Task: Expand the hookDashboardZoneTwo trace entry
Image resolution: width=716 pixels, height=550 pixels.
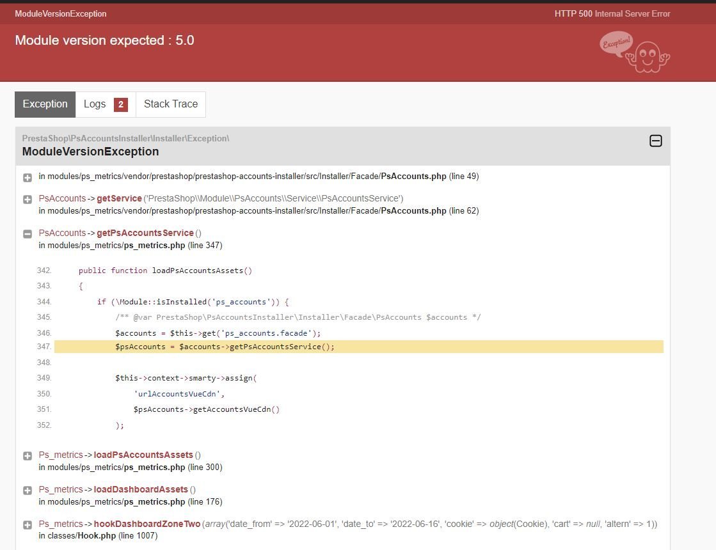Action: tap(28, 525)
